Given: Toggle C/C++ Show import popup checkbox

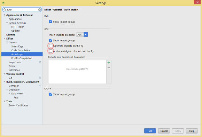Looking at the screenshot, I should click(50, 94).
